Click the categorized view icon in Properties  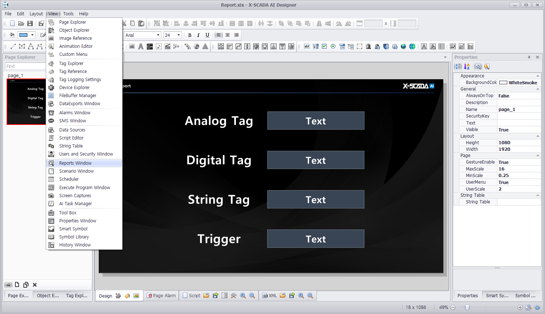458,66
